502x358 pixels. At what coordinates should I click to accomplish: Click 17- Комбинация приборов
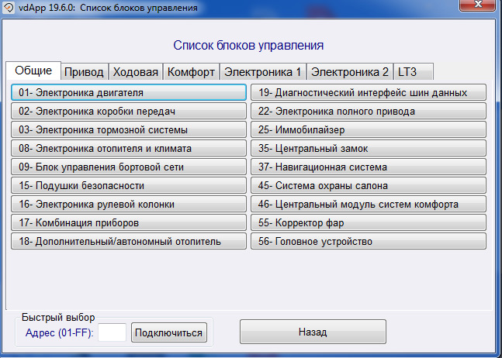129,222
